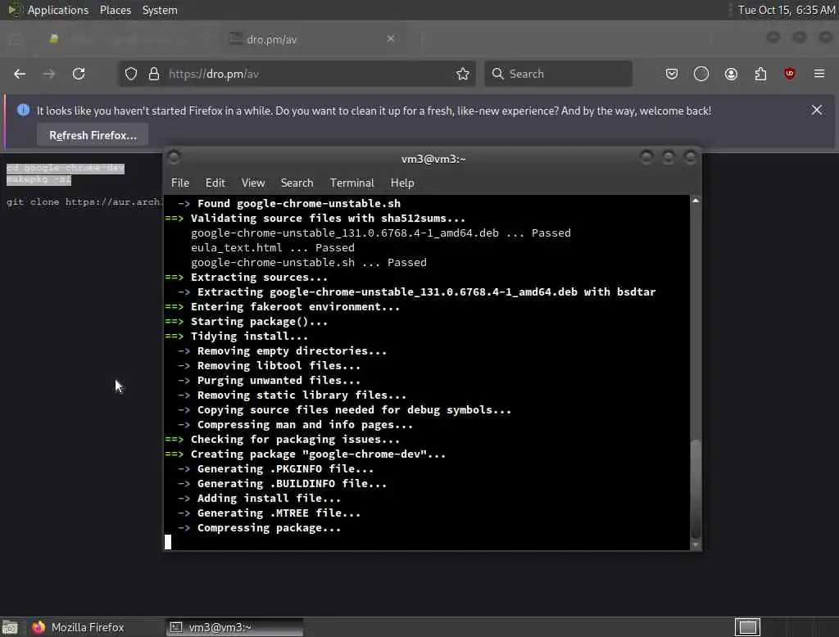This screenshot has height=637, width=839.
Task: Click 'Starting package()...' terminal line
Action: 259,322
